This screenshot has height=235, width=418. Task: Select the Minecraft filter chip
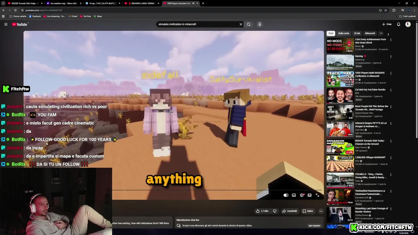coord(370,33)
